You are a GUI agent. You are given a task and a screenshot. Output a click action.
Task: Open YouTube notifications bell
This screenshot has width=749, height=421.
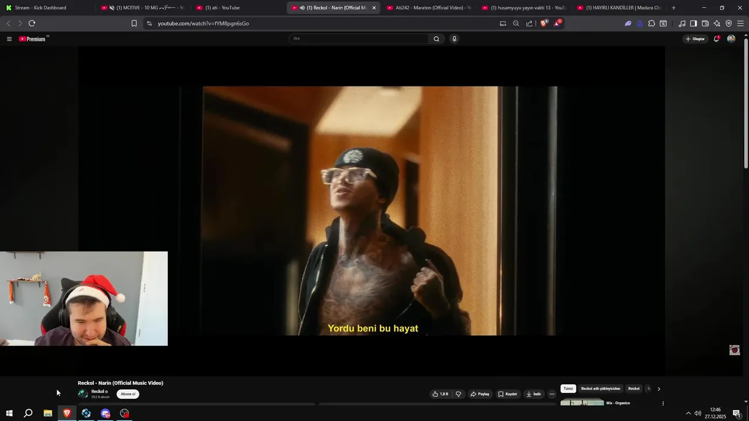click(x=716, y=39)
